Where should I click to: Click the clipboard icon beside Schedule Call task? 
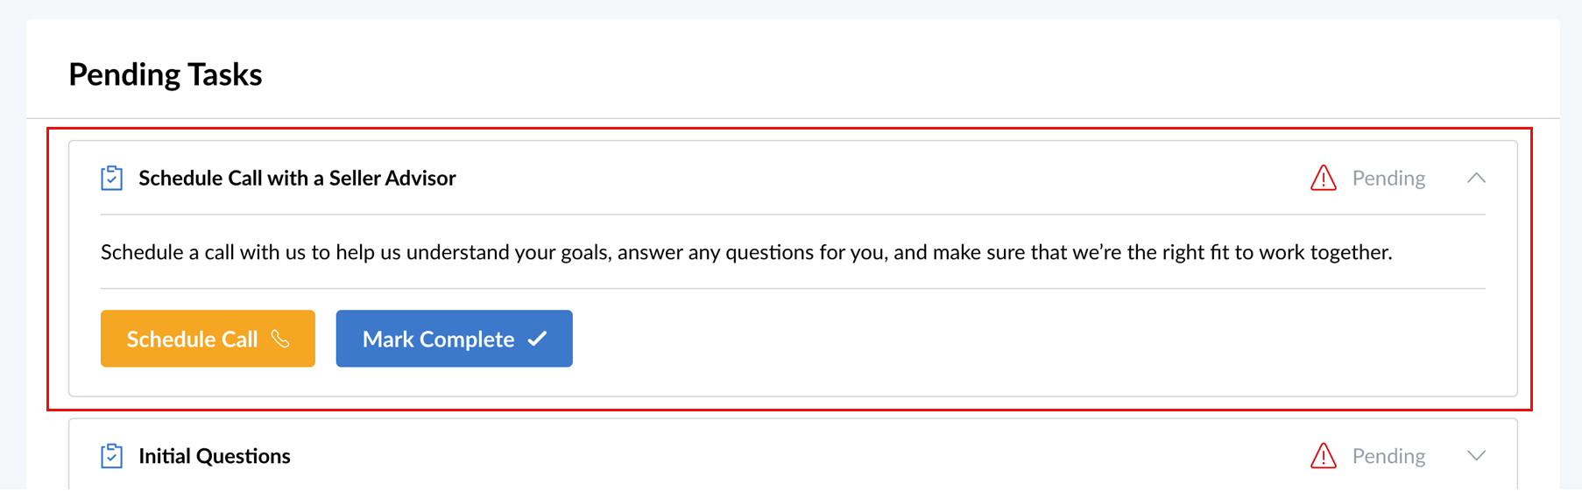[x=111, y=178]
